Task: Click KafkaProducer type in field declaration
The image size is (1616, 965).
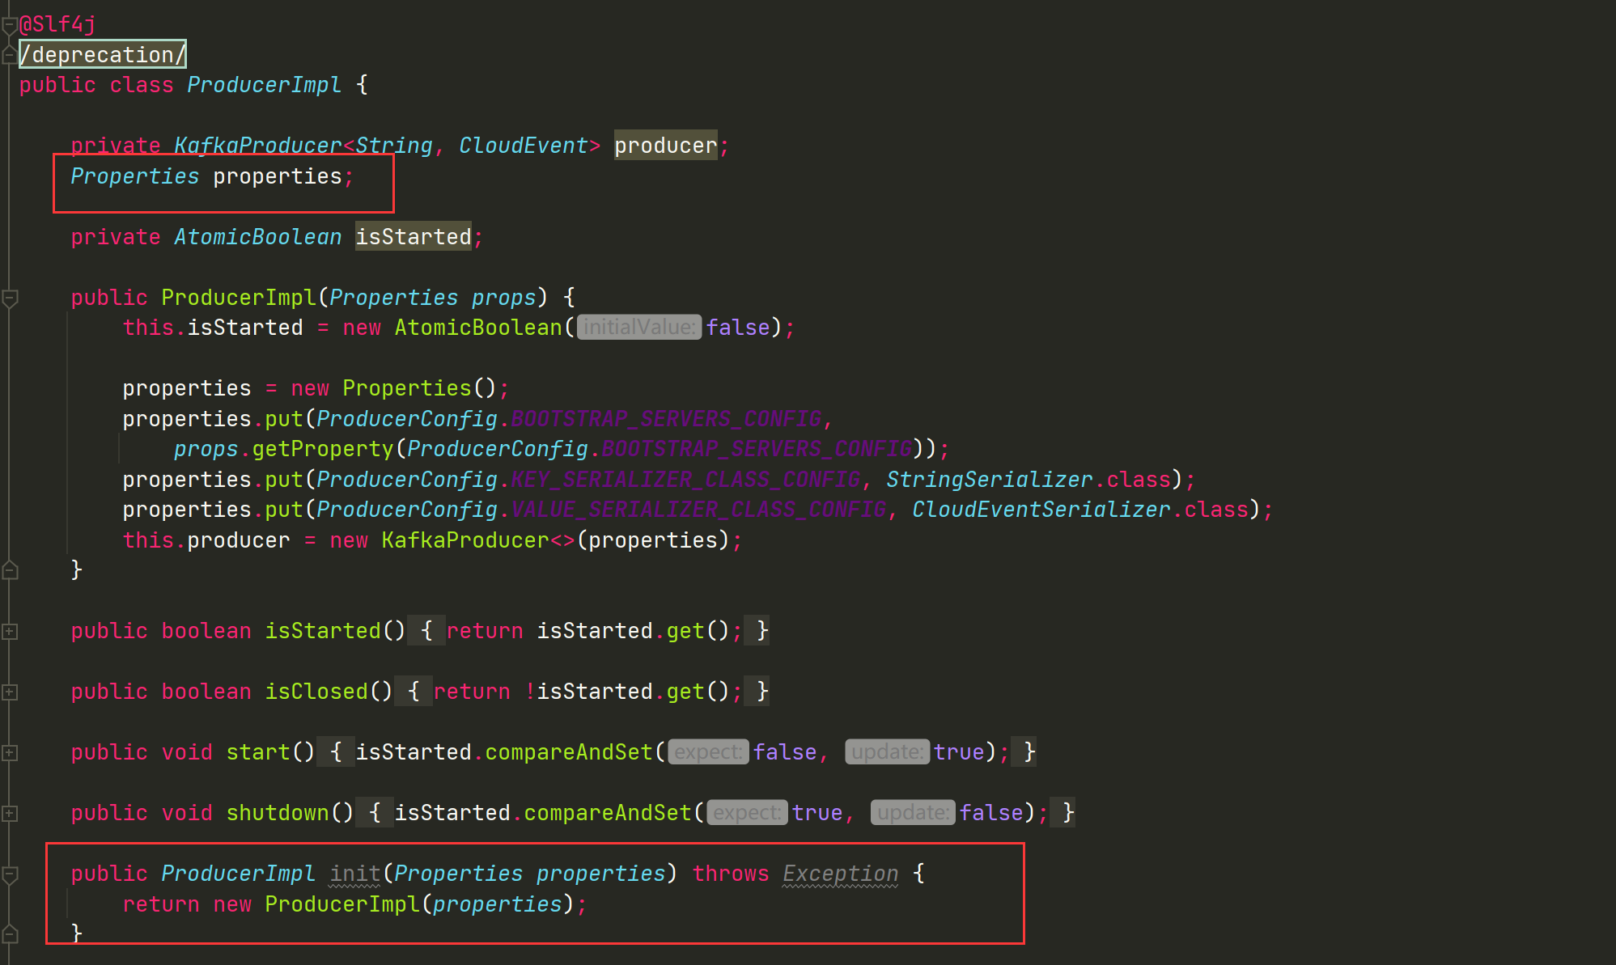Action: click(257, 146)
